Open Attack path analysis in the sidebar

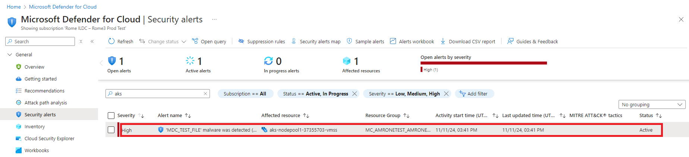click(46, 103)
